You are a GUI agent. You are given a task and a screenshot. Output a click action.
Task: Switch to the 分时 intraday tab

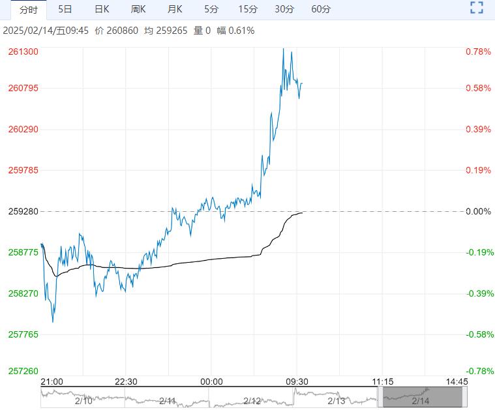(x=28, y=9)
